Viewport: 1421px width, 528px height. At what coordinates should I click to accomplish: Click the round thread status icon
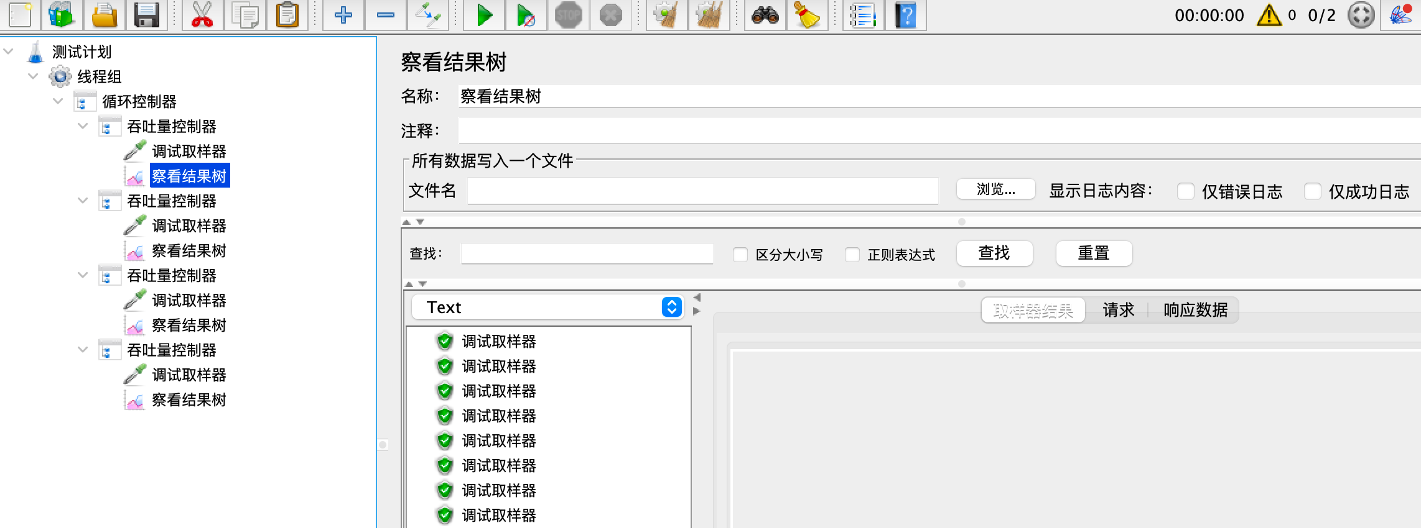1361,15
